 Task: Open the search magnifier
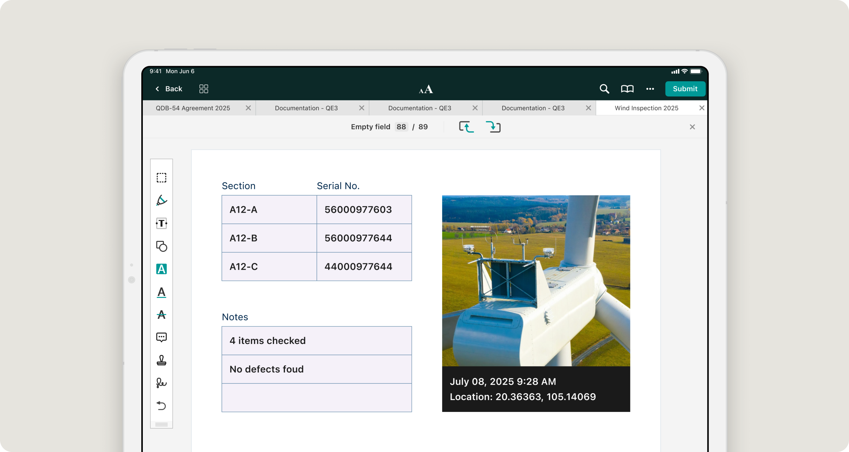pyautogui.click(x=604, y=89)
